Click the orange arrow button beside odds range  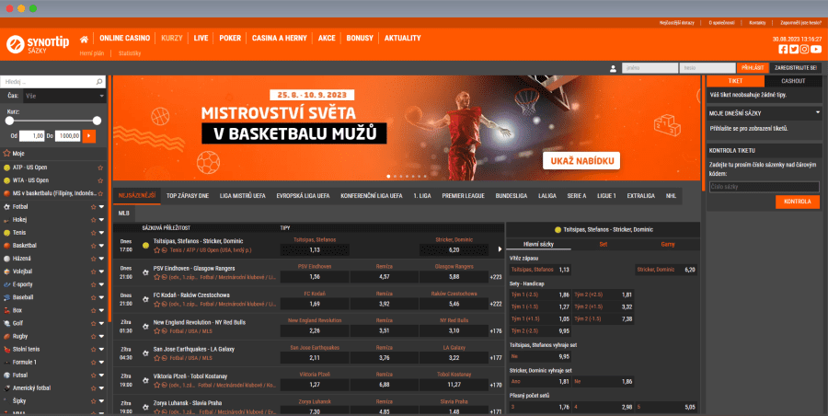pyautogui.click(x=89, y=135)
